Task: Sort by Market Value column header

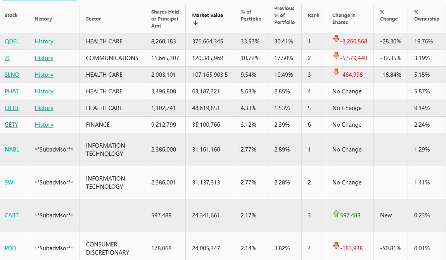Action: coord(207,15)
